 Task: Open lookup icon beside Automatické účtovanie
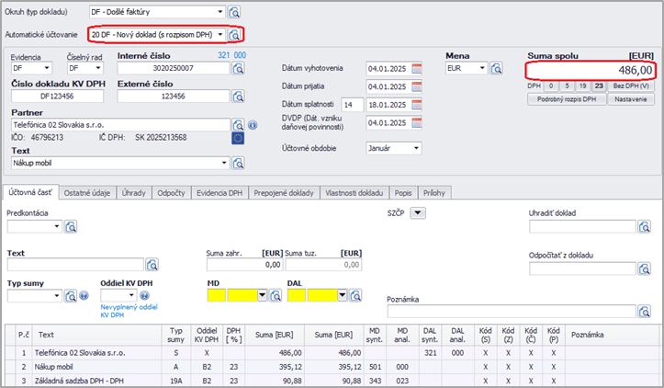234,34
